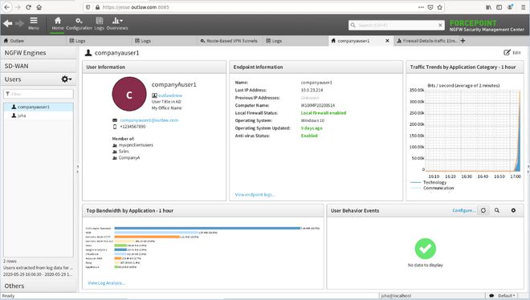530x300 pixels.
Task: Open the gear settings in User Behavior Events
Action: (x=513, y=210)
